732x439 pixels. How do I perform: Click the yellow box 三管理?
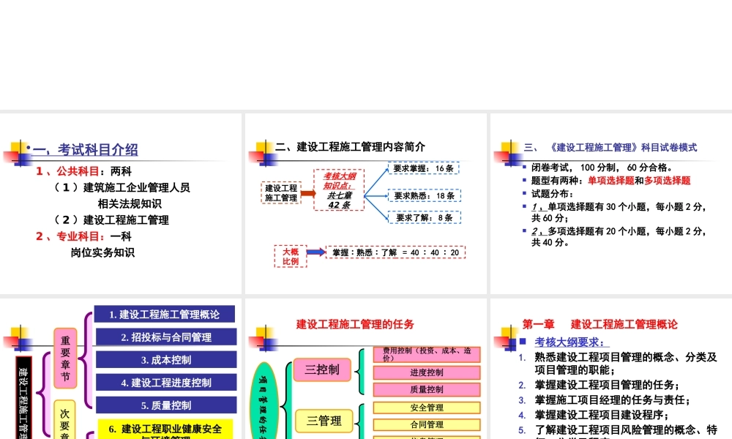coord(324,421)
